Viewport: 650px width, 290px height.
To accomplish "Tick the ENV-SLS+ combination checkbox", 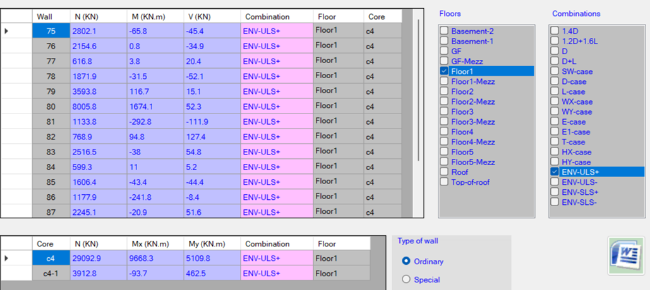I will coord(555,192).
